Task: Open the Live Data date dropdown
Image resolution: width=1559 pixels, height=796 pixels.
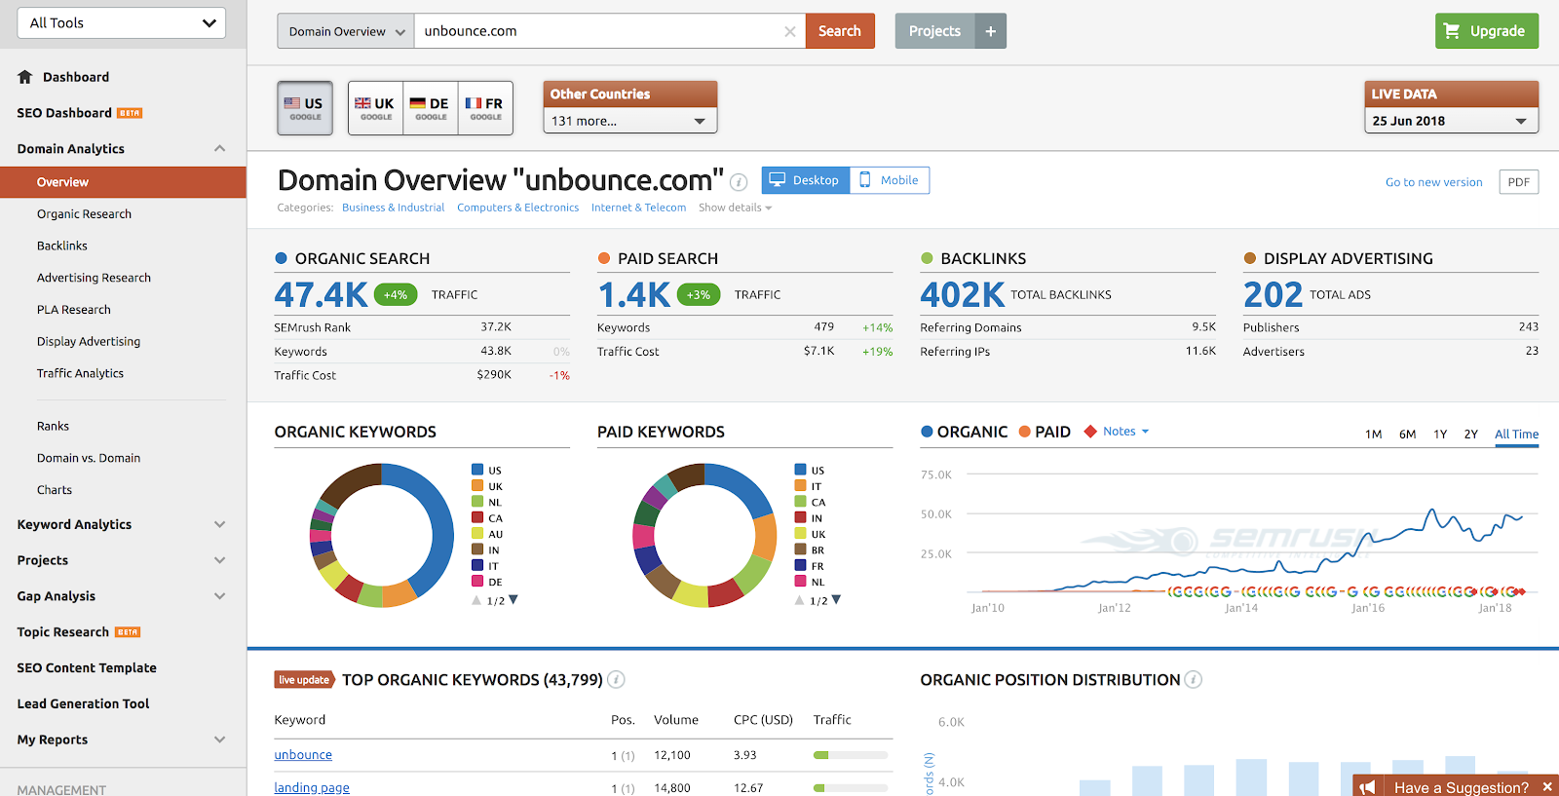Action: (x=1452, y=121)
